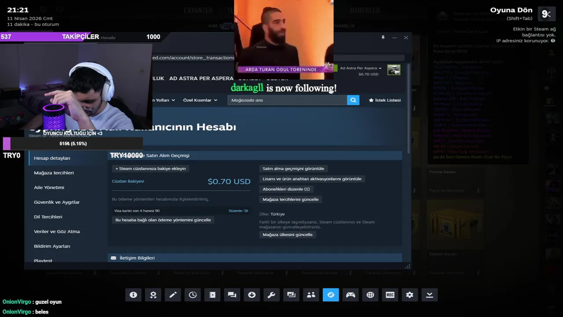This screenshot has width=563, height=317.
Task: Click Lisans ve ürün anahtarı aktivasyonlarını görüntüle
Action: [312, 179]
